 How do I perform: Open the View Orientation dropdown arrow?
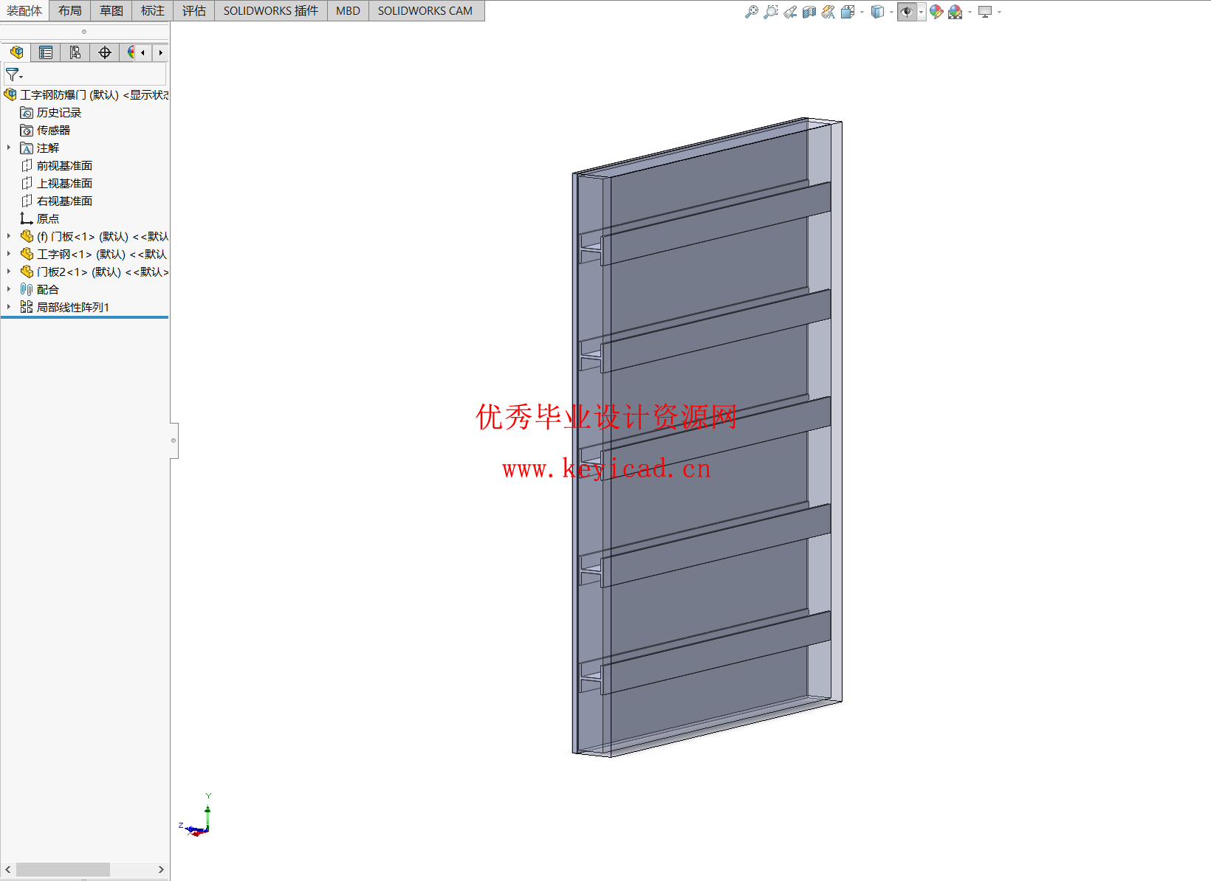click(862, 12)
